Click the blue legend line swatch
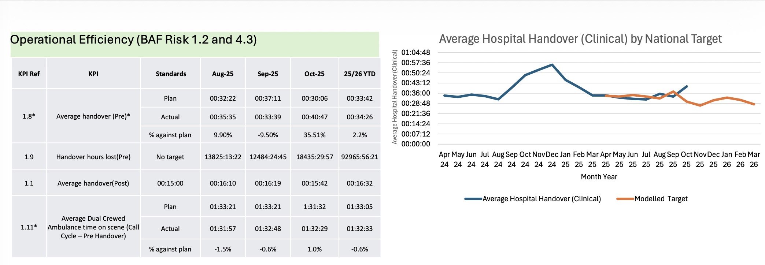 tap(473, 199)
